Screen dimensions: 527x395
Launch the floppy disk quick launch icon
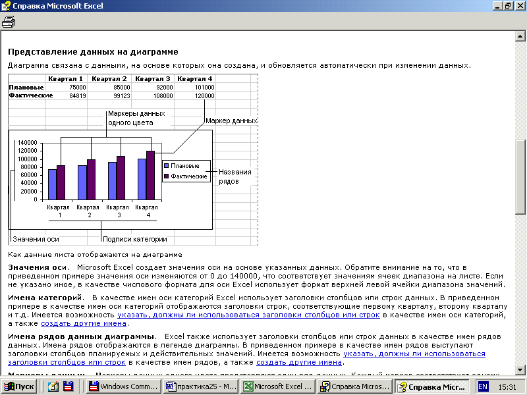coord(69,386)
